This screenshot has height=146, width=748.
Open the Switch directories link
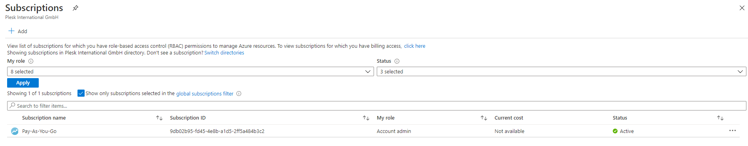click(x=224, y=53)
